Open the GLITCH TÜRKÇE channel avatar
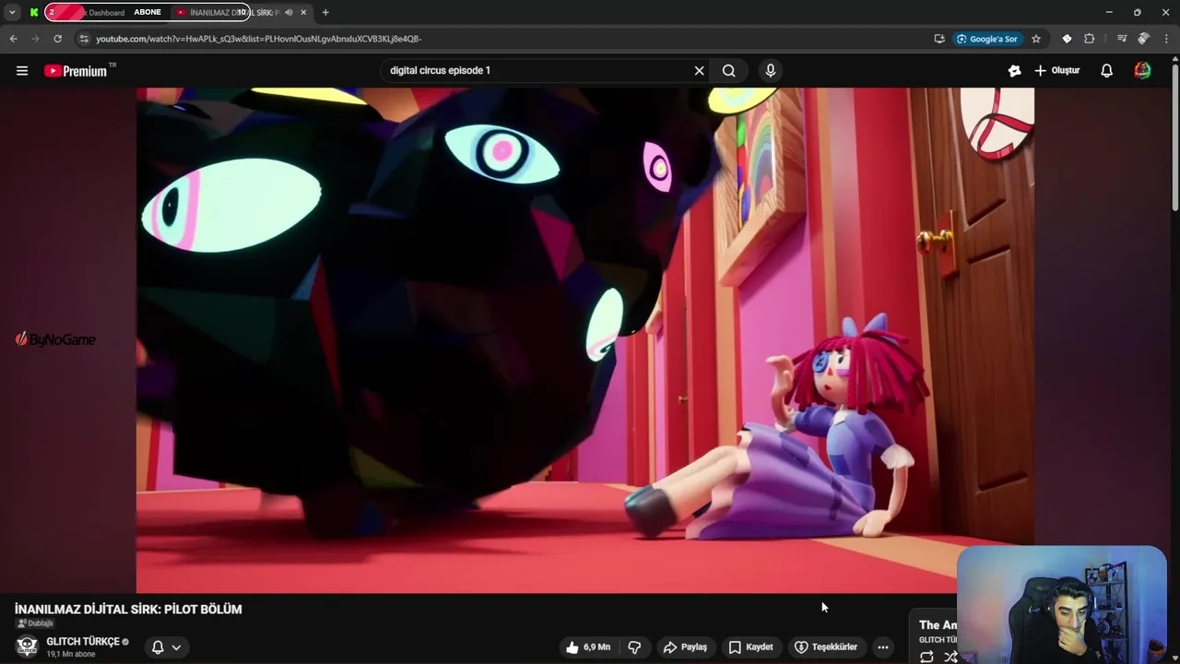This screenshot has width=1180, height=664. (x=27, y=646)
